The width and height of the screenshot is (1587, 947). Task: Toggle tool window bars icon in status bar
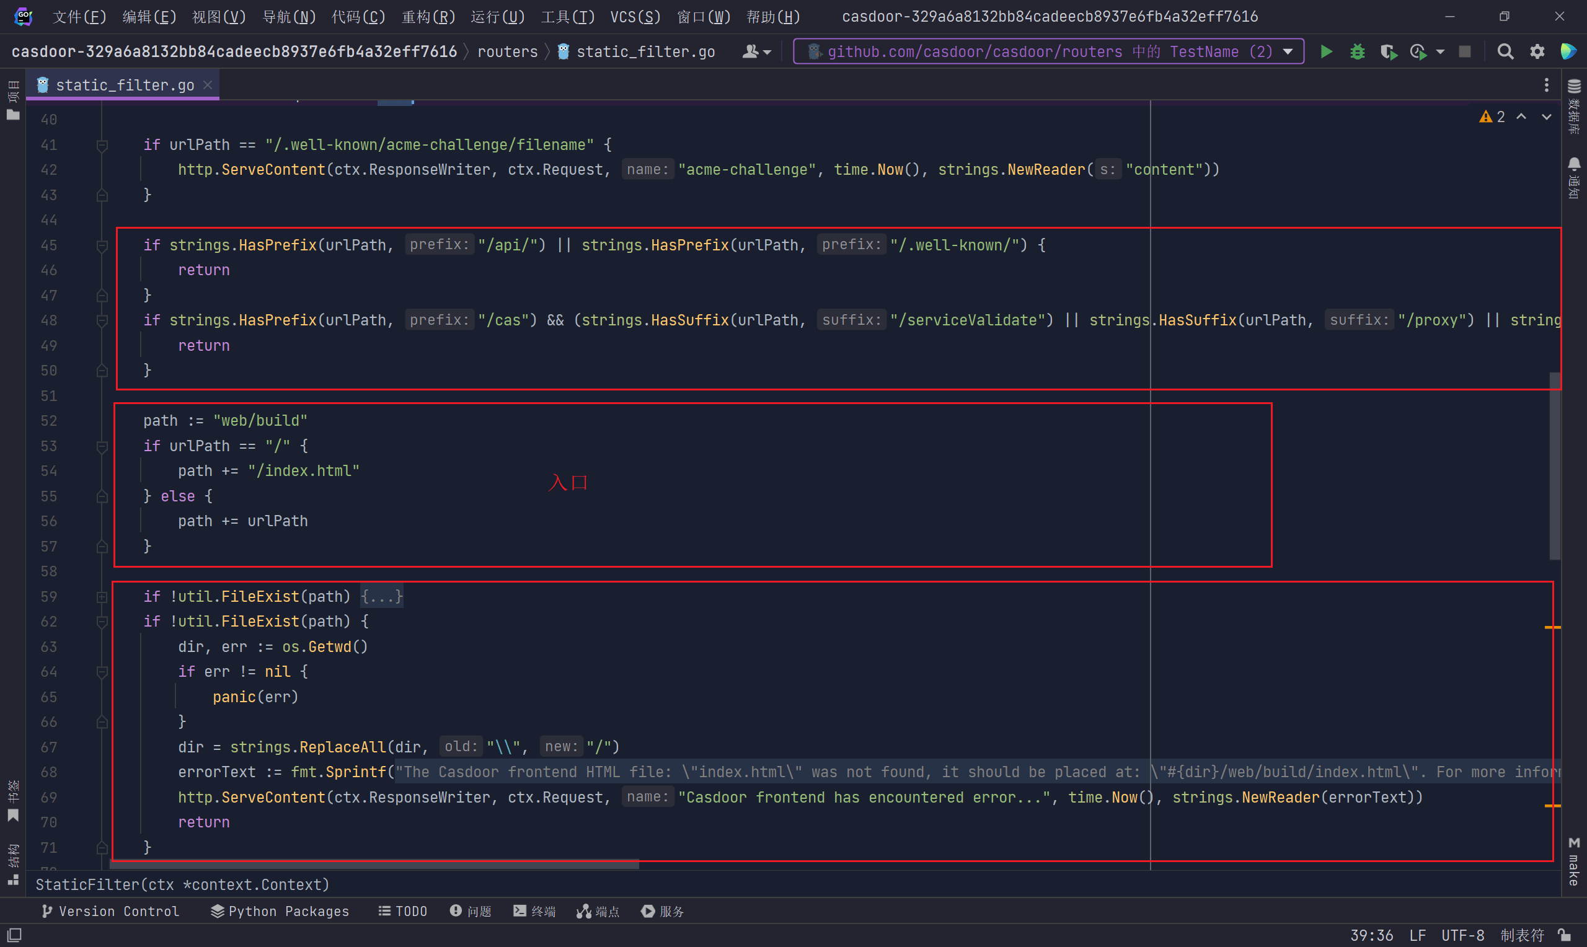[x=14, y=935]
